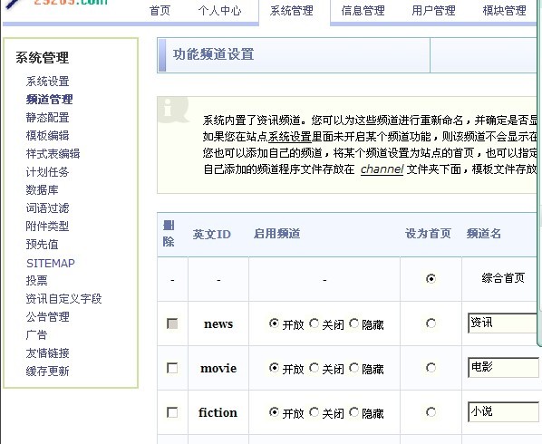The width and height of the screenshot is (542, 444).
Task: Click the 电影 channel name field
Action: pos(503,367)
